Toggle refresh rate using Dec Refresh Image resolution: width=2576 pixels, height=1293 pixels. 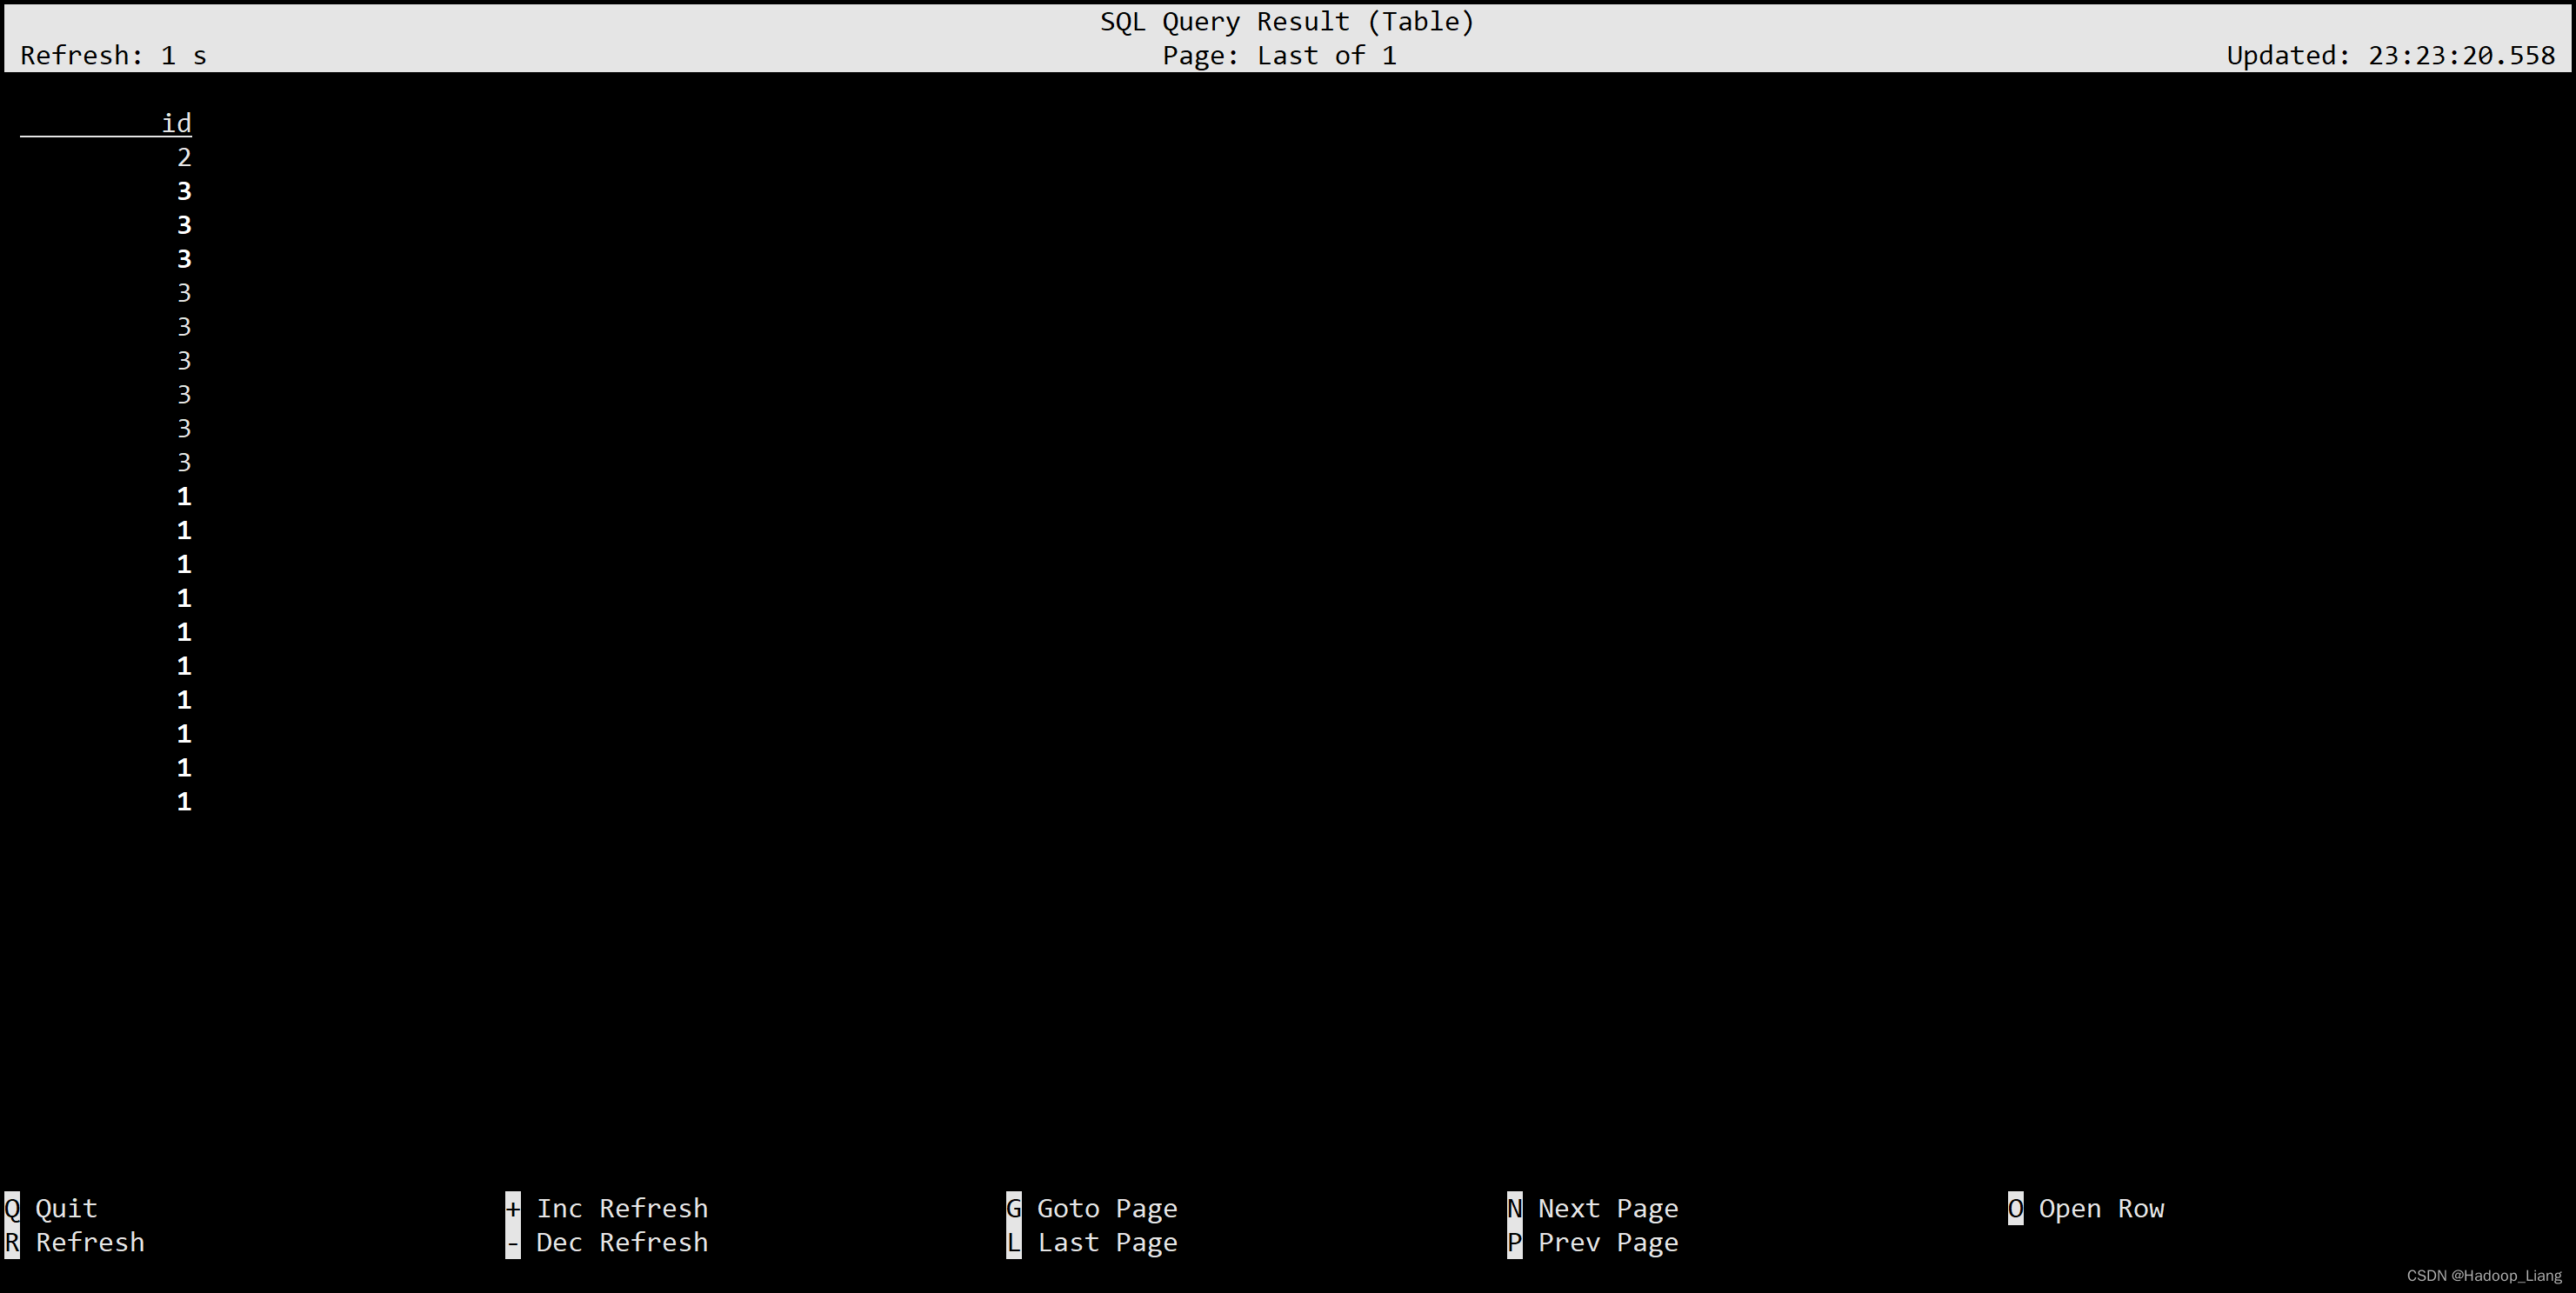[x=517, y=1242]
